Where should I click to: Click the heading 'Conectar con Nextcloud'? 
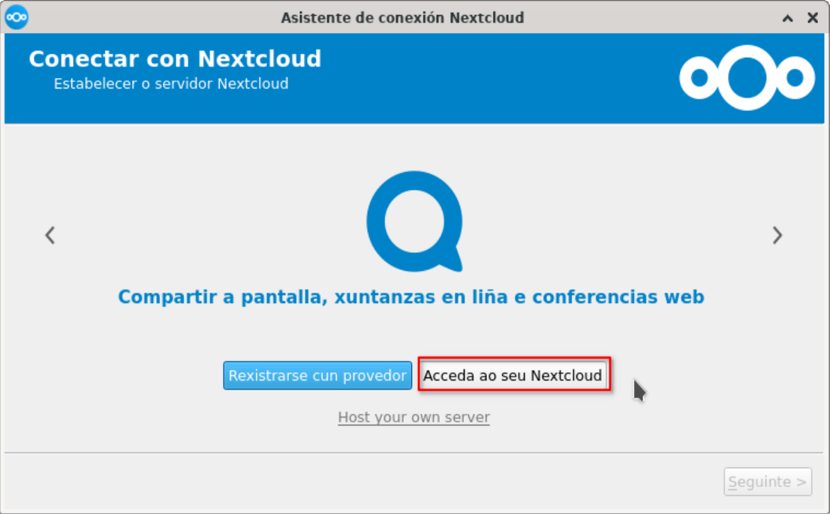(175, 59)
